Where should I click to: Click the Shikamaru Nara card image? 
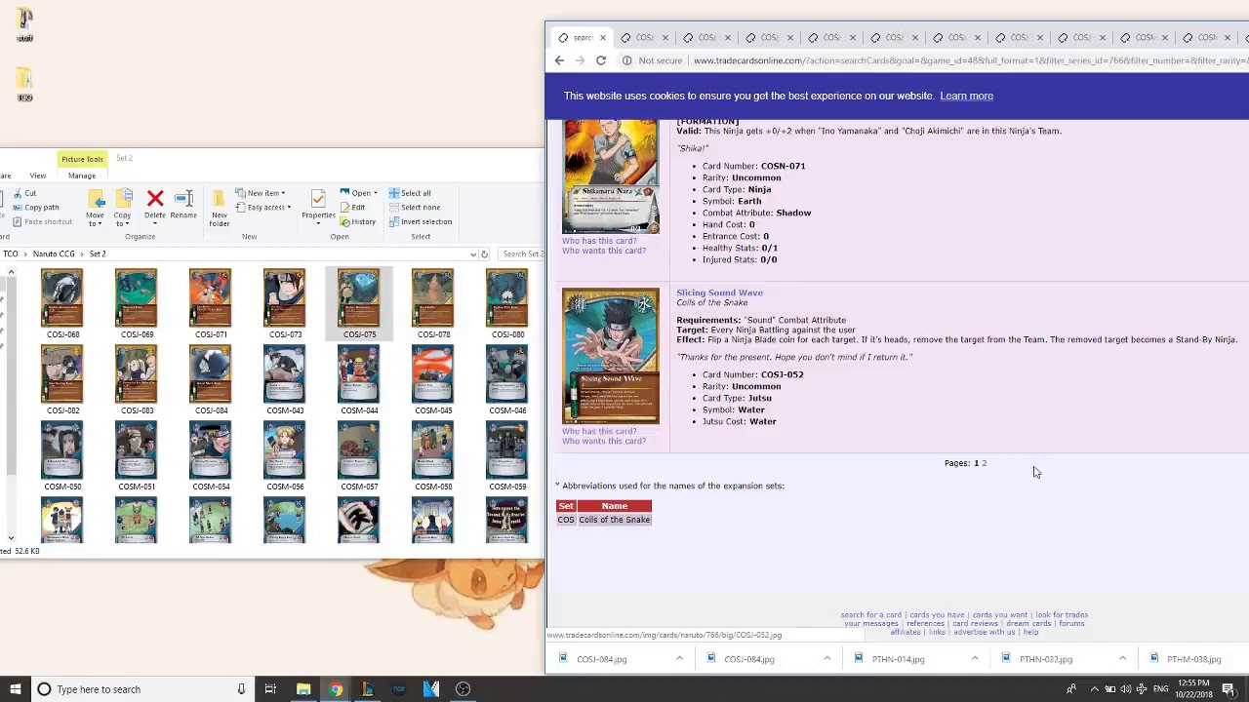611,176
